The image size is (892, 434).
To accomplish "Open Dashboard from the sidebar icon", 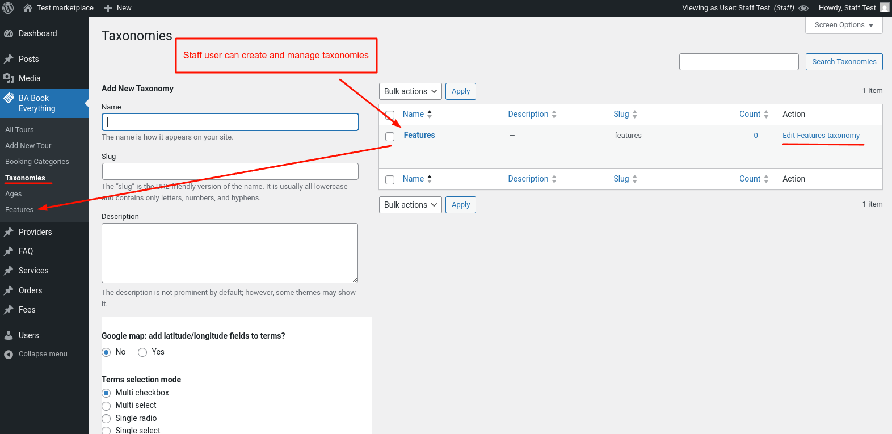I will click(x=9, y=33).
